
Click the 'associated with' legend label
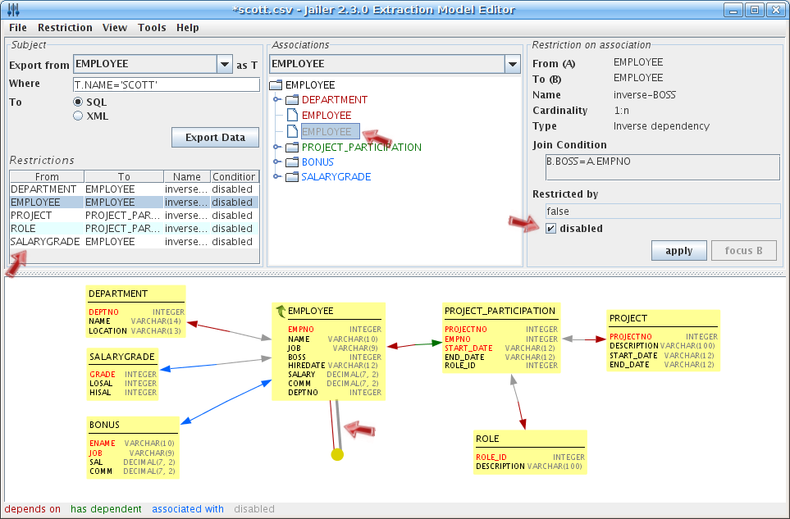[187, 509]
